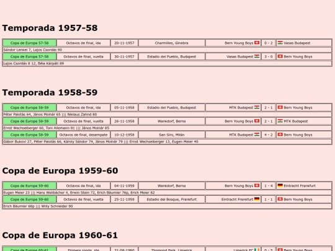Click 'Eintracht Frankfurt' away team, 04-11-1959 row
The height and width of the screenshot is (251, 335).
click(300, 186)
